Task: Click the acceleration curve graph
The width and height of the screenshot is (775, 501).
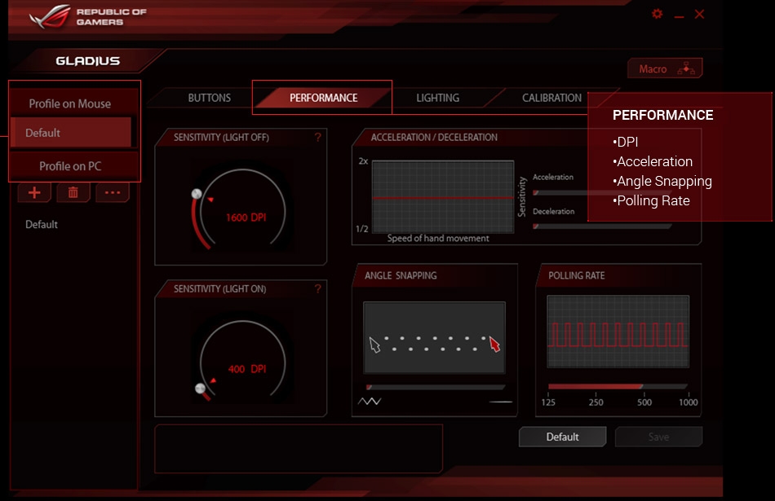Action: (x=443, y=196)
